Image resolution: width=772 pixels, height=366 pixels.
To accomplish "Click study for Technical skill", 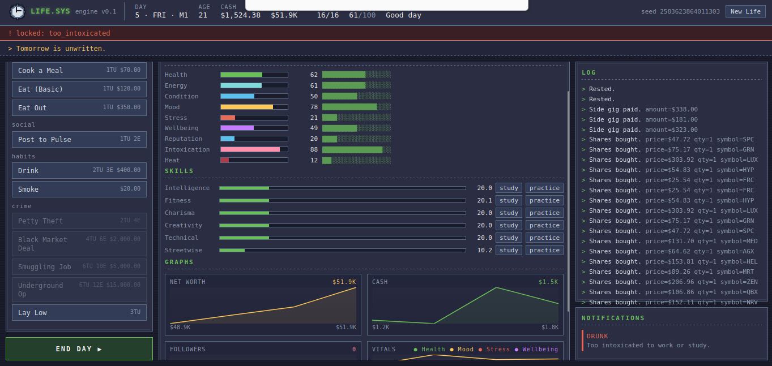I will [509, 238].
